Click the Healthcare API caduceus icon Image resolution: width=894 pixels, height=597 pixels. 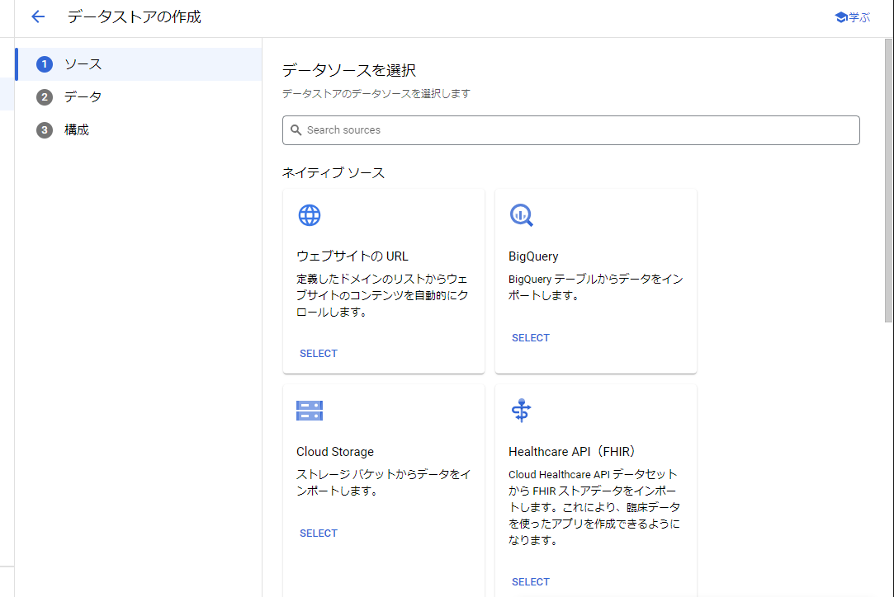click(521, 410)
